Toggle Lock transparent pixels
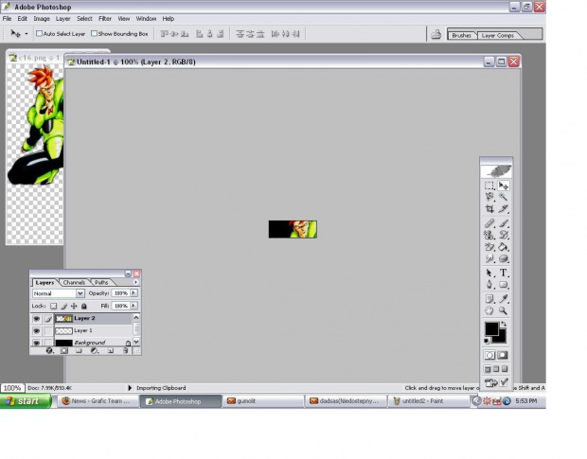The image size is (587, 459). [54, 306]
